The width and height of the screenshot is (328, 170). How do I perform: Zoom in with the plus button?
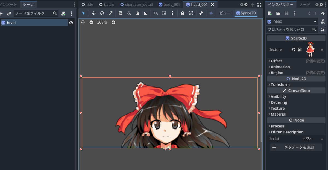(113, 22)
